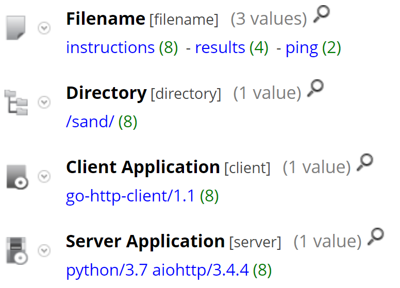Search Client Application values with magnifier
This screenshot has width=400, height=288.
pyautogui.click(x=364, y=164)
